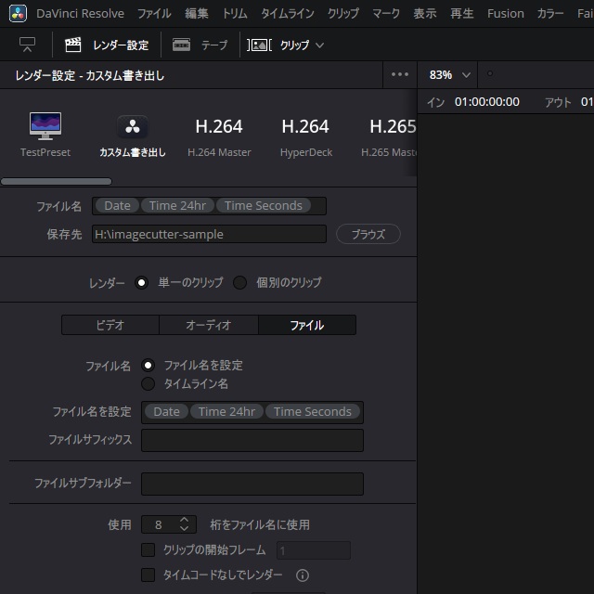
Task: Enable the クリップの開始フレーム checkbox
Action: click(x=148, y=550)
